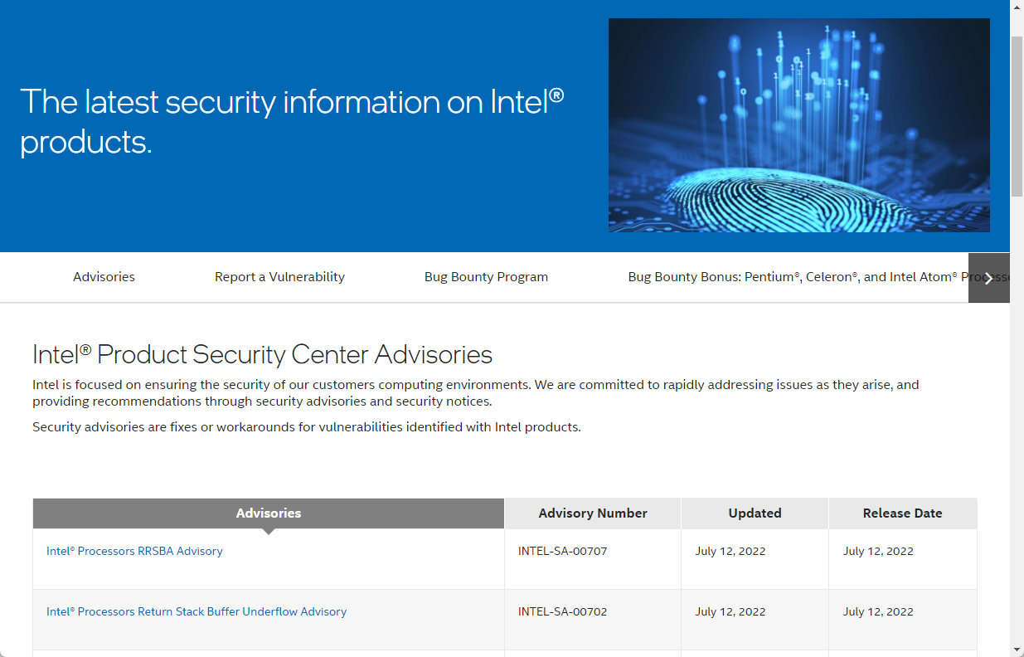The image size is (1024, 657).
Task: Open the Advisories tab
Action: tap(104, 277)
